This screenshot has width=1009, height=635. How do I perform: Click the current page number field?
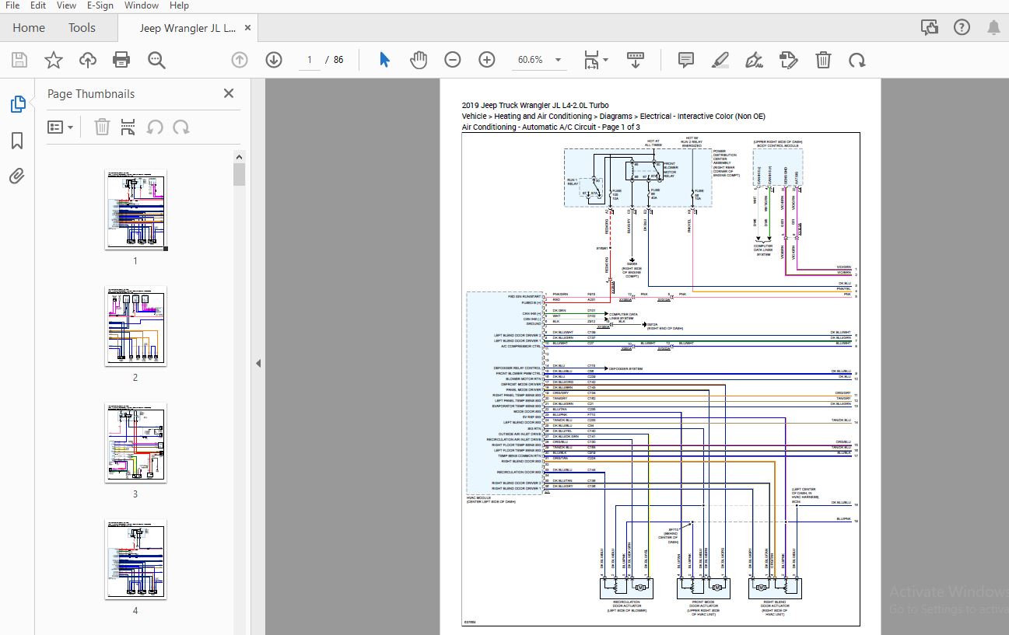tap(310, 60)
